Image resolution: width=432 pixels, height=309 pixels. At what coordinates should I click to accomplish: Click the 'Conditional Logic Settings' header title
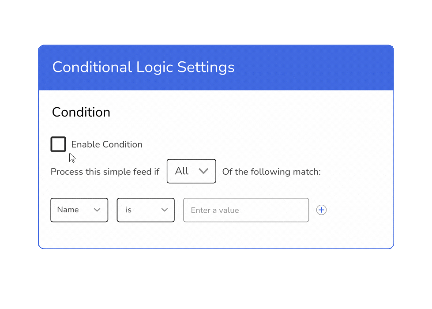coord(143,67)
